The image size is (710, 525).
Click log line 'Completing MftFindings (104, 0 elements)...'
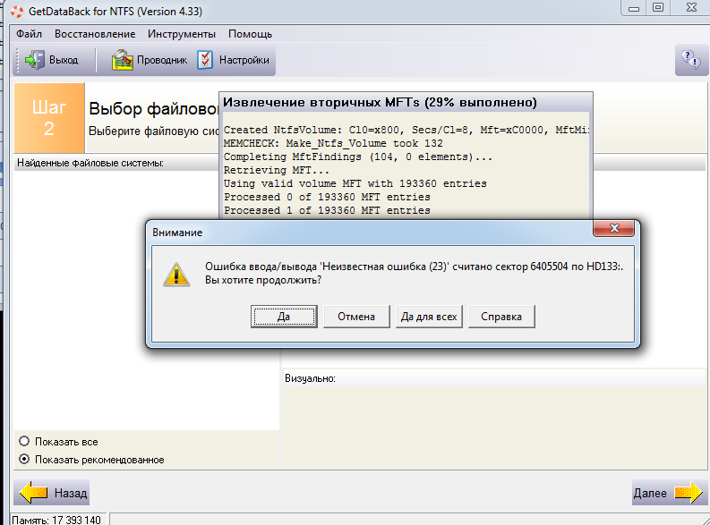click(358, 157)
